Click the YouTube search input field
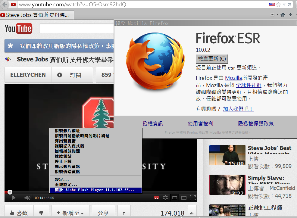297x218 pixels. [76, 28]
